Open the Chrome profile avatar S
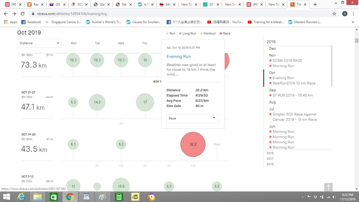359x202 pixels. coord(345,14)
